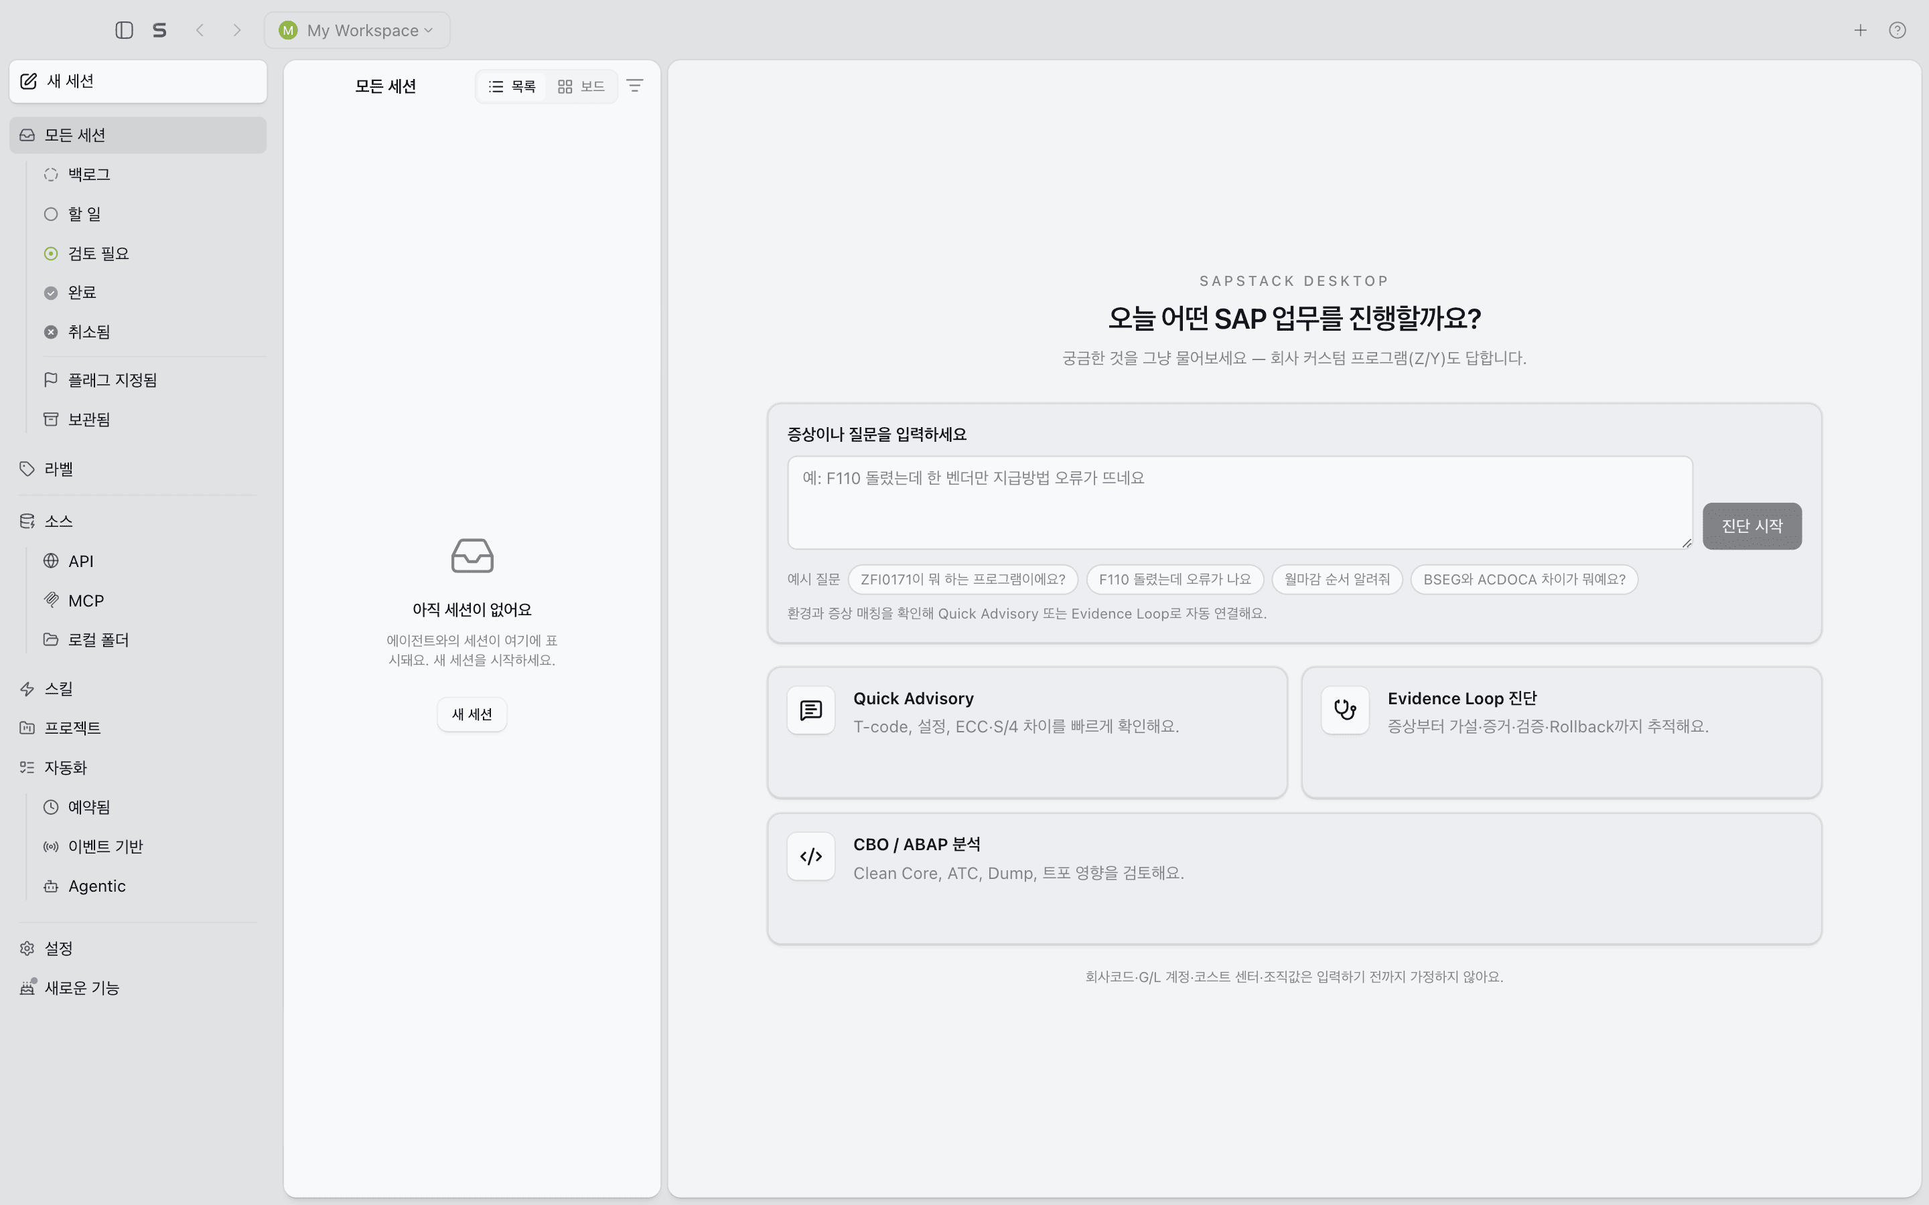This screenshot has width=1929, height=1205.
Task: Switch to 보드 board view
Action: [581, 86]
